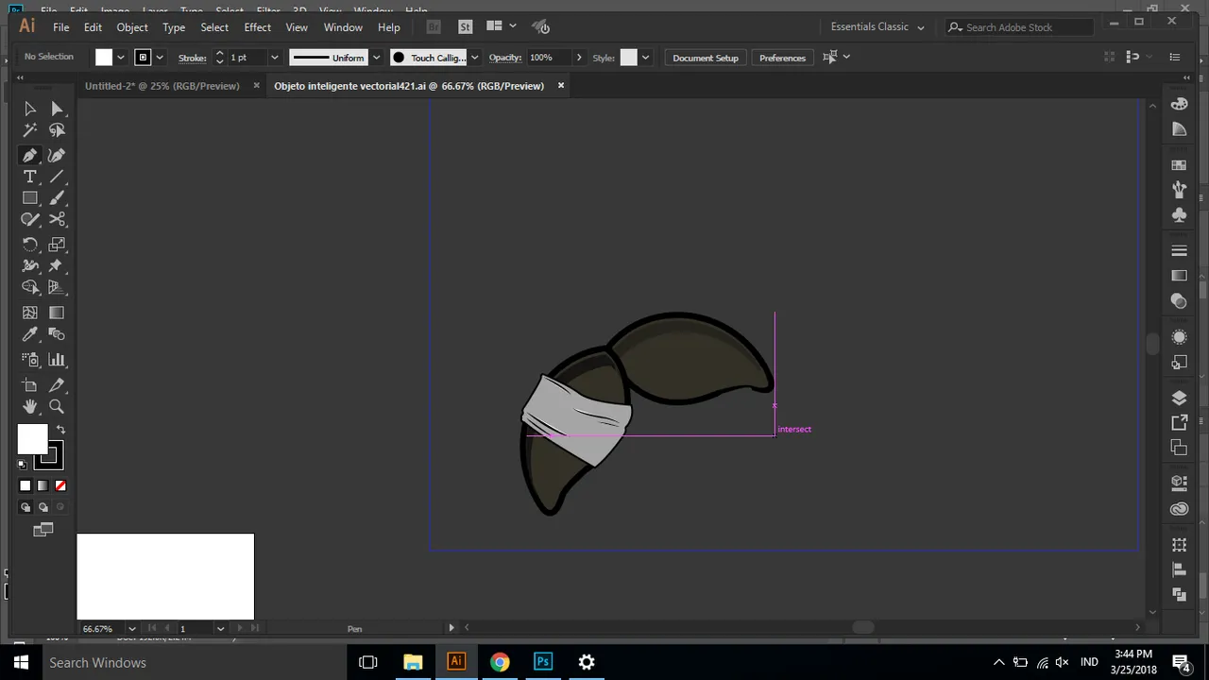Open the Brushes panel icon

[1179, 190]
